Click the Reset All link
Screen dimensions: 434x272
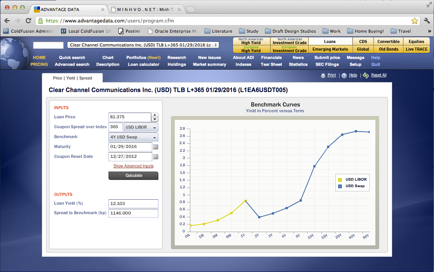coord(379,75)
